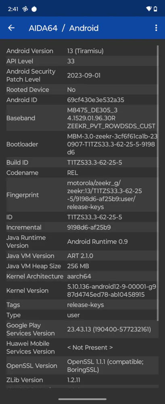The image size is (165, 404).
Task: Tap the back arrow icon
Action: click(x=11, y=28)
